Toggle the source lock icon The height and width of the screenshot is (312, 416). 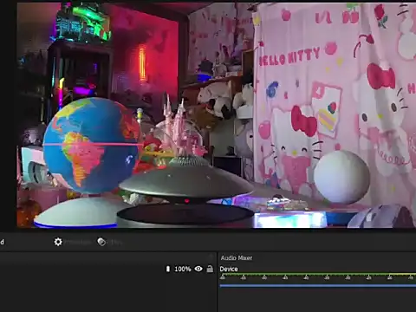(x=210, y=269)
